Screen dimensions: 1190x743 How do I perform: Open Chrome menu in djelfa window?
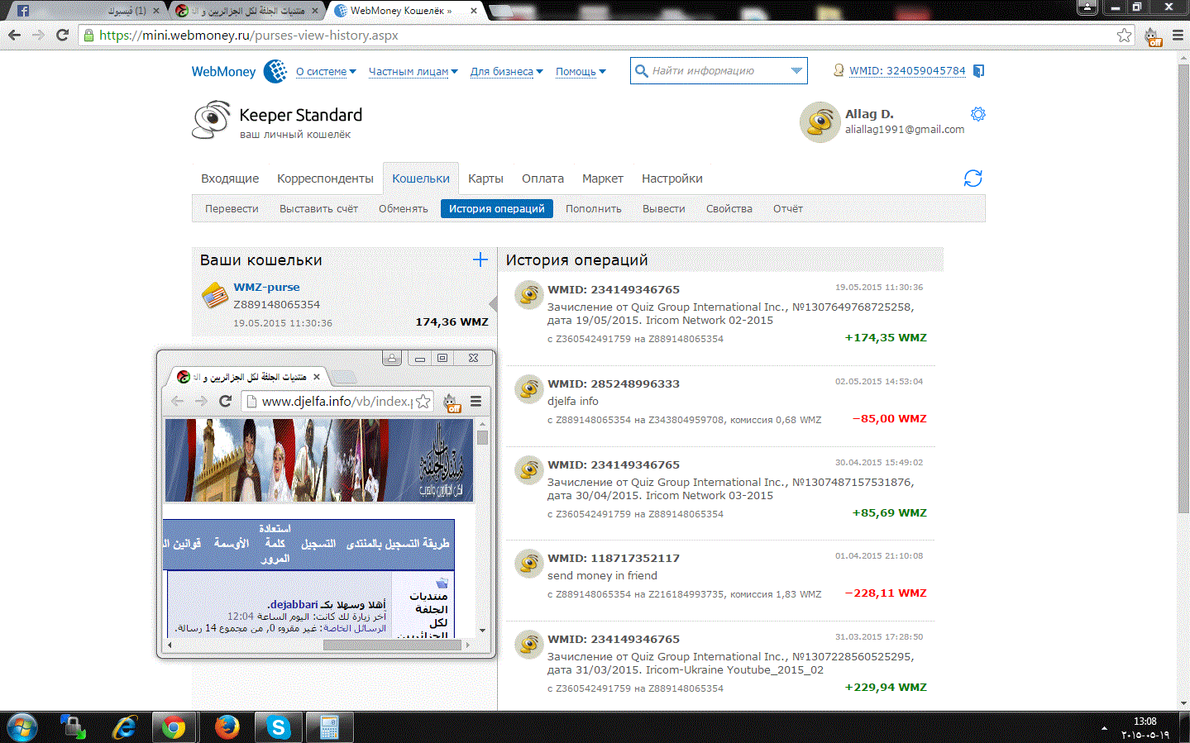[x=476, y=401]
